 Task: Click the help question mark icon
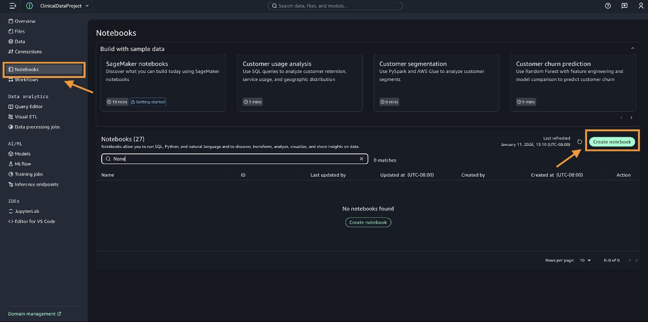608,6
